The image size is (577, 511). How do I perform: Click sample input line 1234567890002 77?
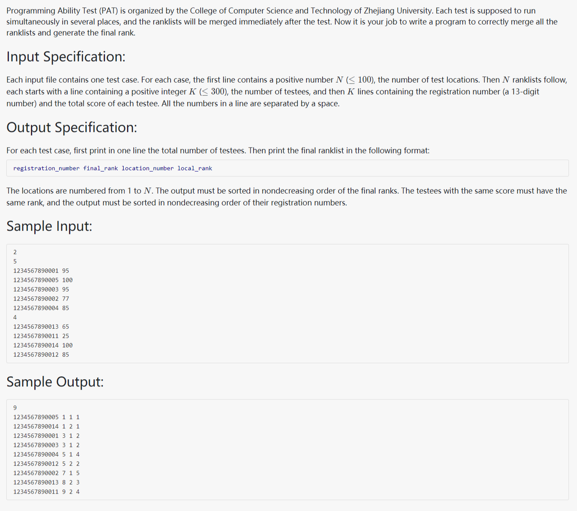tap(41, 299)
